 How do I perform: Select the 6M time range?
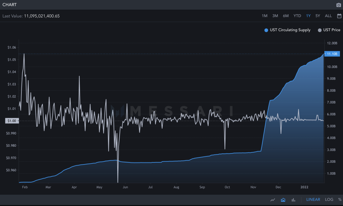[286, 16]
